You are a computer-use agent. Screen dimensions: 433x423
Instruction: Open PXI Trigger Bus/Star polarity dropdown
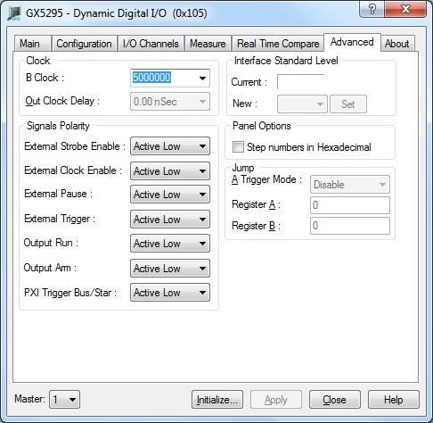click(170, 293)
